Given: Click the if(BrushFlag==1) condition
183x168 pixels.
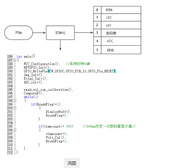Looking at the screenshot, I should point(46,104).
